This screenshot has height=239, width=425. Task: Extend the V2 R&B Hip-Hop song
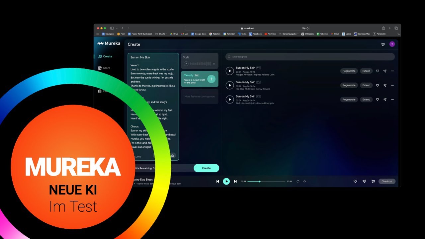(x=366, y=100)
